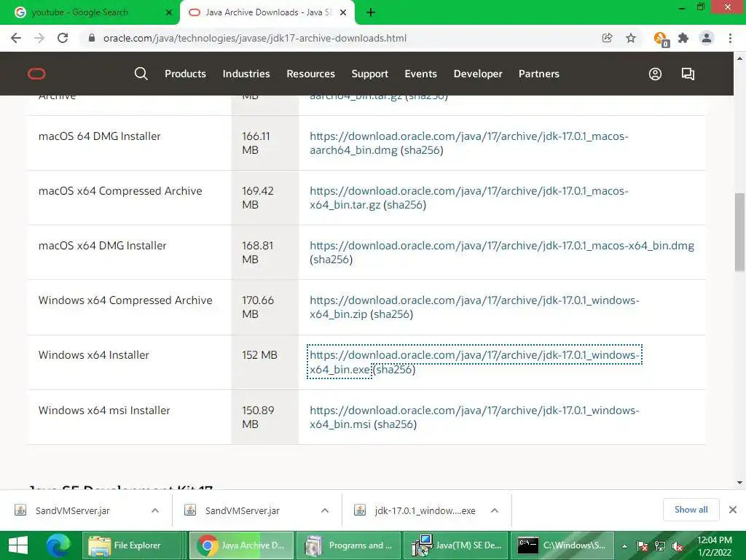Launch Microsoft Edge from the taskbar

[x=58, y=545]
